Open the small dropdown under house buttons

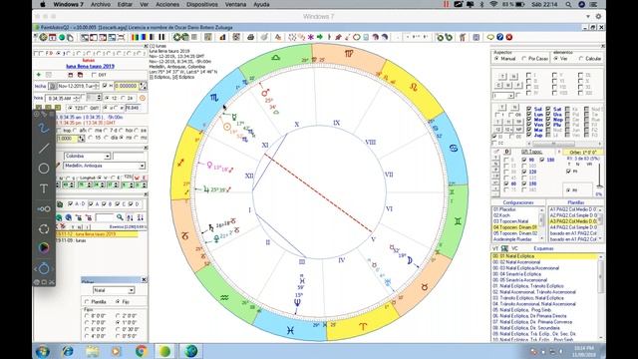click(x=511, y=96)
